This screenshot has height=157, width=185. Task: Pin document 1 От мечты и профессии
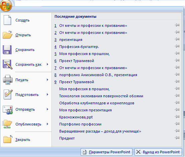[x=177, y=25]
